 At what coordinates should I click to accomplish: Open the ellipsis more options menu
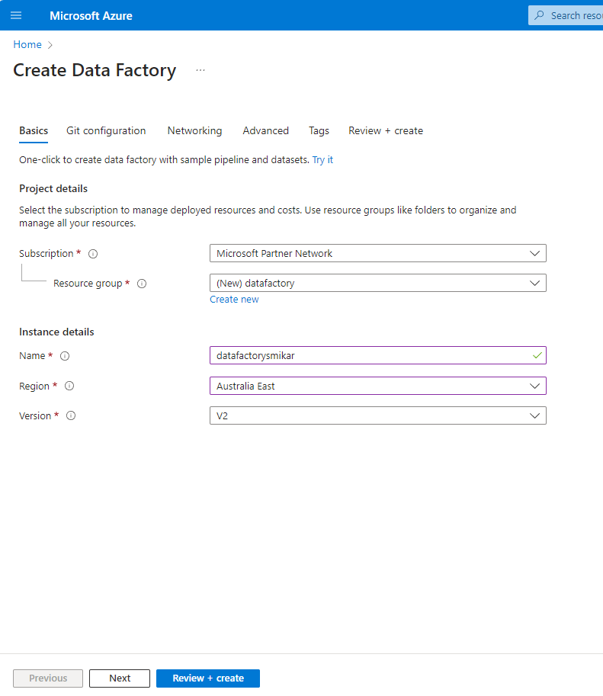[200, 70]
